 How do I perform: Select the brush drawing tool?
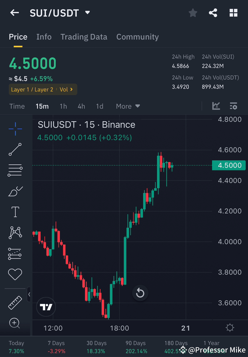(15, 191)
